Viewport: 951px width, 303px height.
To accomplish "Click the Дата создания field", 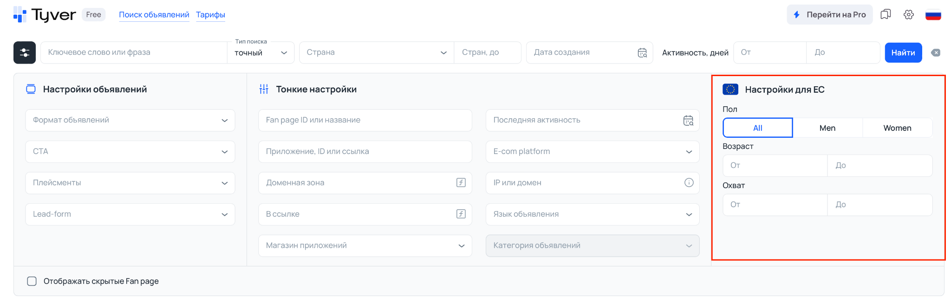I will [590, 52].
